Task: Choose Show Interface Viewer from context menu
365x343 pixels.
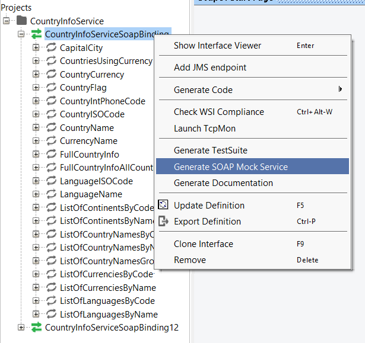Action: (x=253, y=46)
